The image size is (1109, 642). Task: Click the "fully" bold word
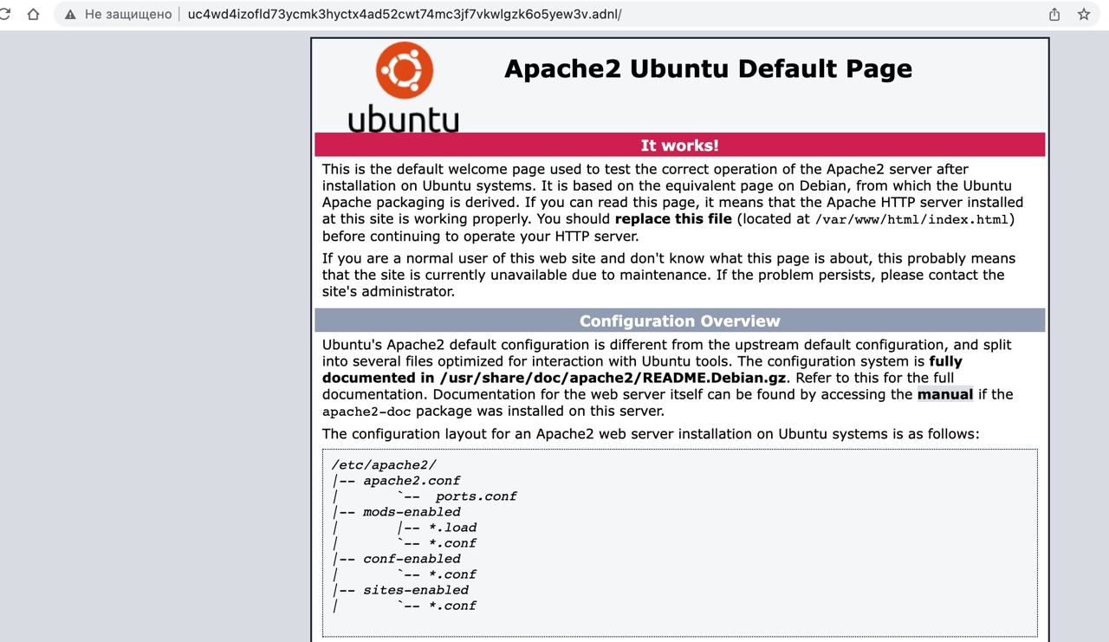[x=945, y=361]
